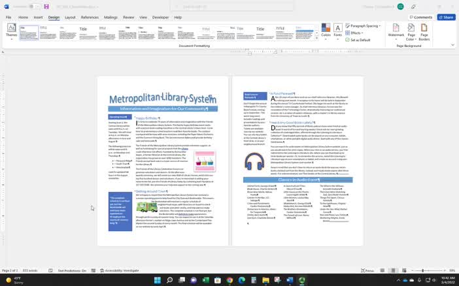This screenshot has width=459, height=286.
Task: Open Page Borders dialog
Action: (x=424, y=32)
